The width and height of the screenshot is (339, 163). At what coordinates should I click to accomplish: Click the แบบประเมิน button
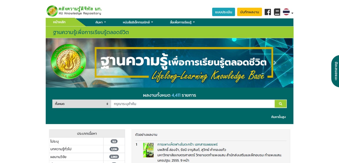pyautogui.click(x=223, y=12)
